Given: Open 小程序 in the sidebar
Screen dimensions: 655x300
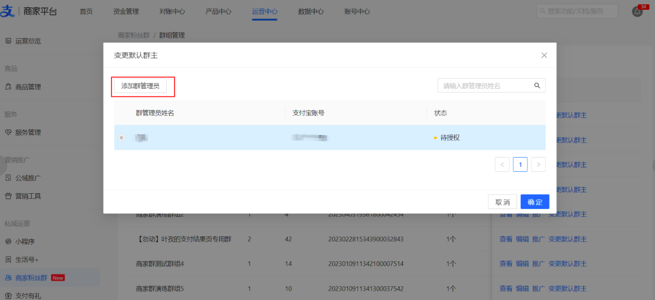Looking at the screenshot, I should coord(25,242).
